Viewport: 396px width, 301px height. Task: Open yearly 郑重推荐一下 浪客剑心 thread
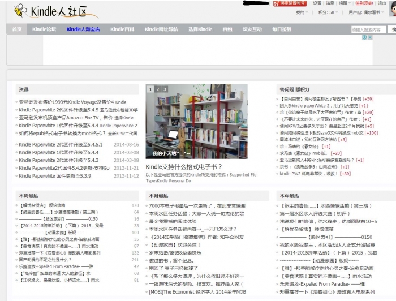(x=328, y=292)
